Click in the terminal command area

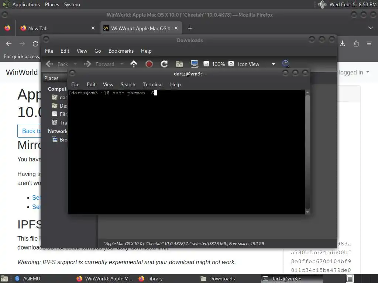186,152
